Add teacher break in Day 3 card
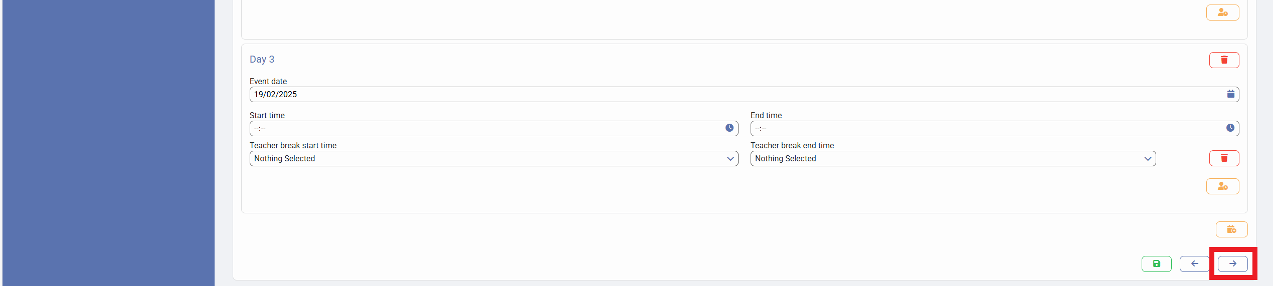Screen dimensions: 1273x286 click(1222, 186)
